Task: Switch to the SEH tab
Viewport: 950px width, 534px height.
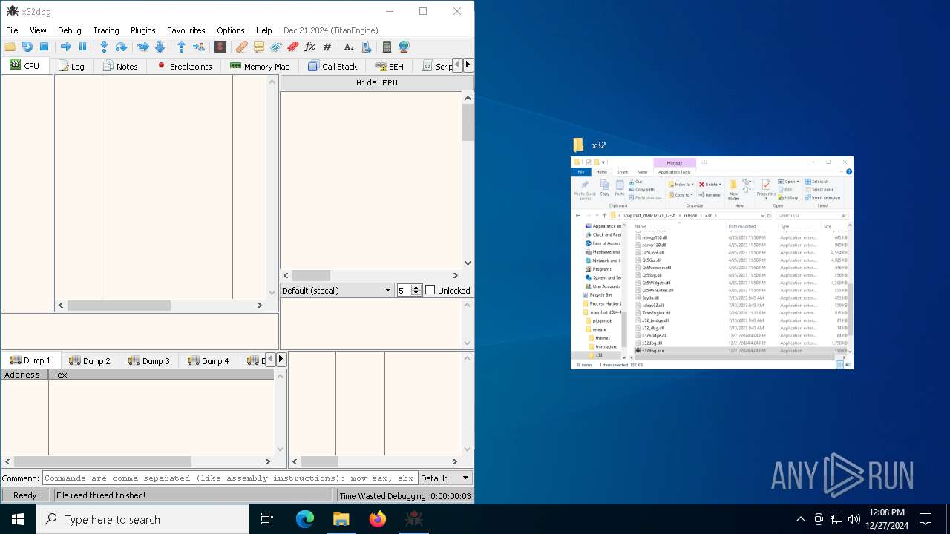Action: (390, 66)
